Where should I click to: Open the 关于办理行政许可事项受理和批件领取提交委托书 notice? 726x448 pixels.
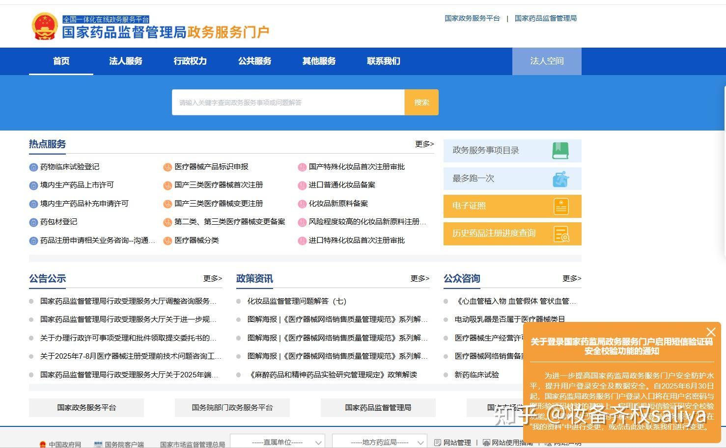tap(128, 338)
